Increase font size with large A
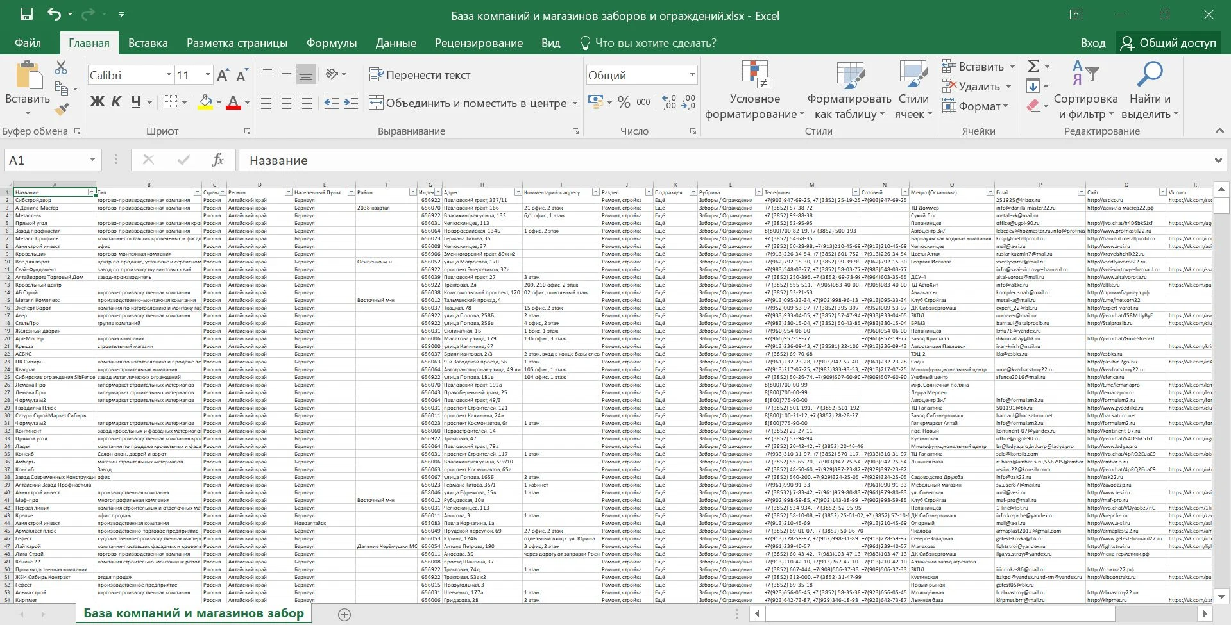This screenshot has height=625, width=1231. pyautogui.click(x=223, y=75)
